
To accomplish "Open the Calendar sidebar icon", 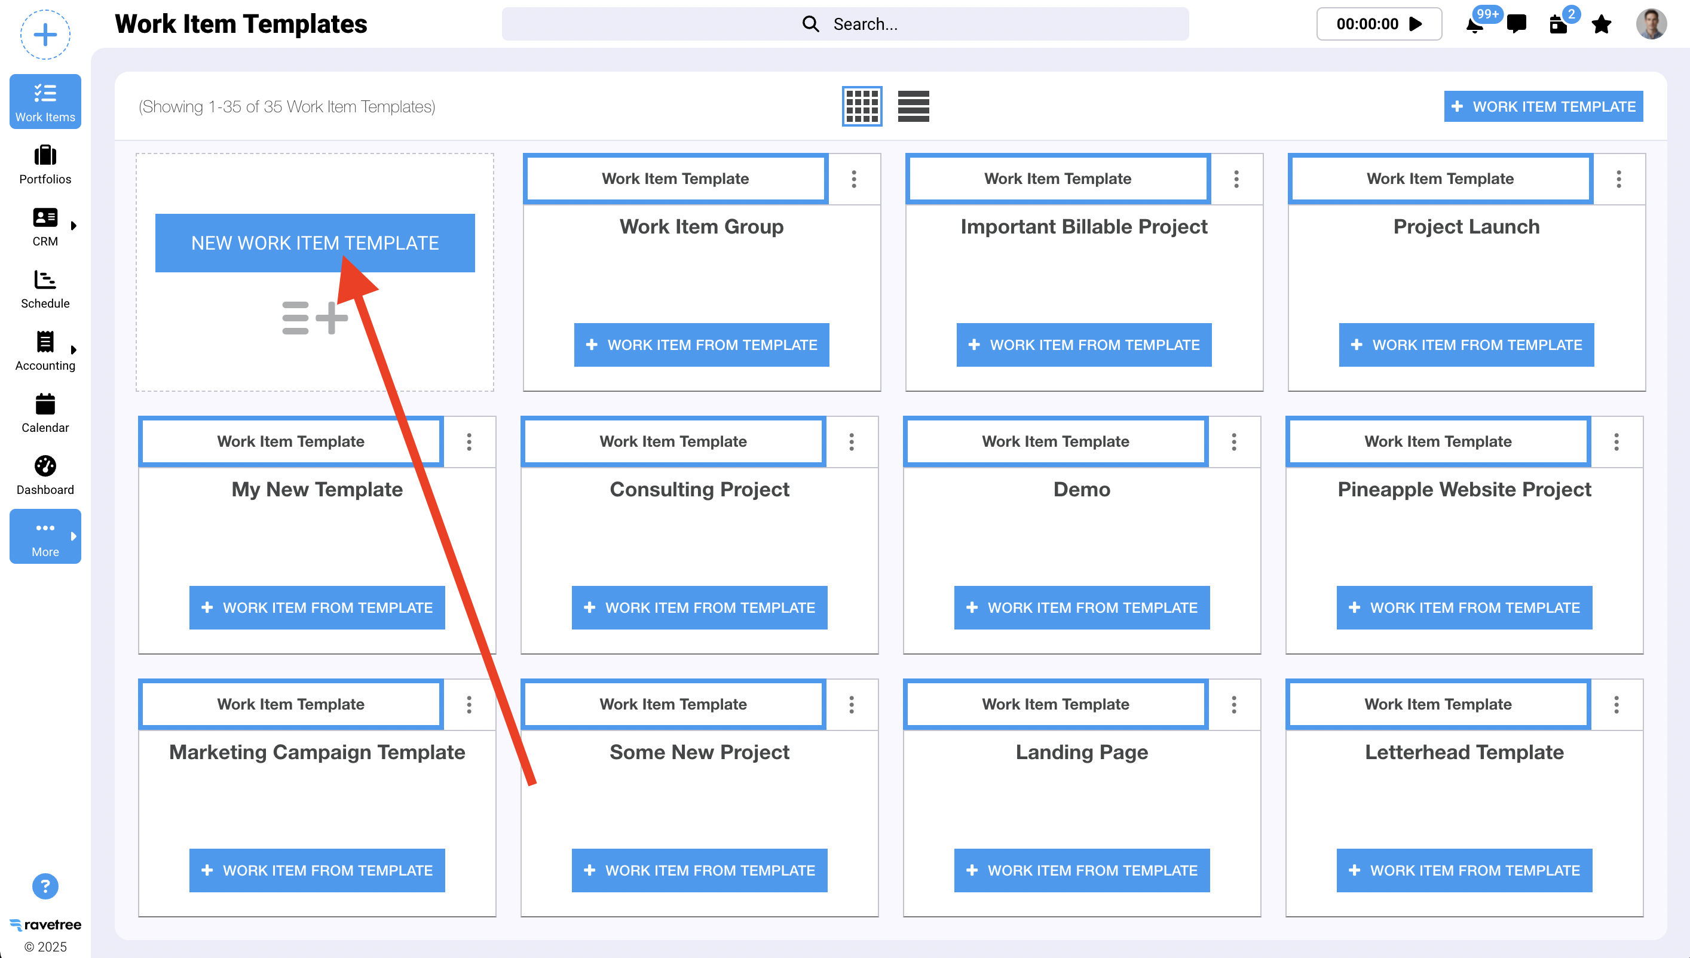I will coord(45,413).
